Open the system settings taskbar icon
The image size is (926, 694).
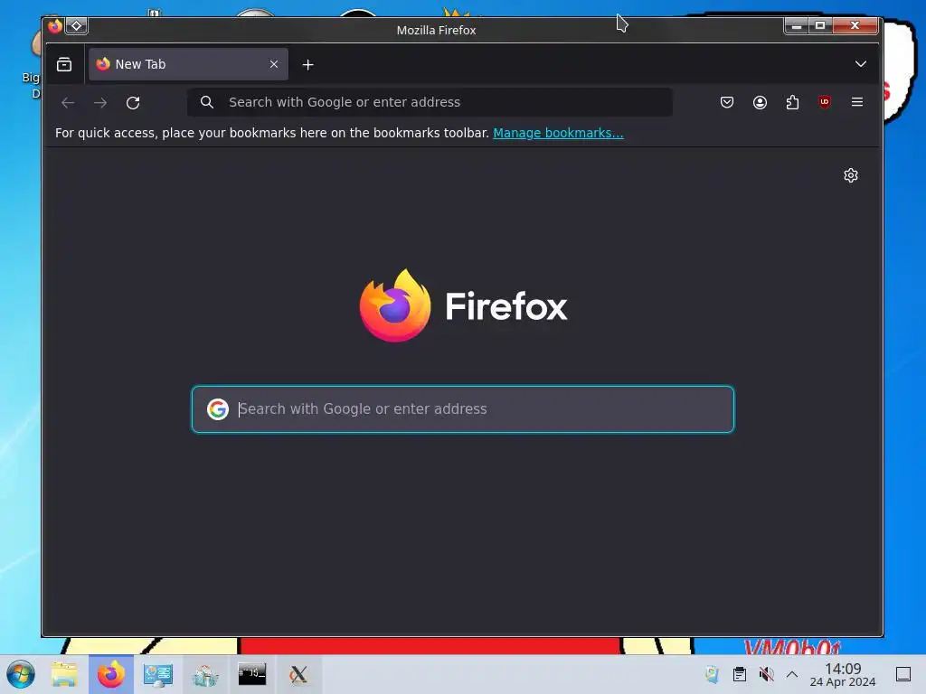158,674
